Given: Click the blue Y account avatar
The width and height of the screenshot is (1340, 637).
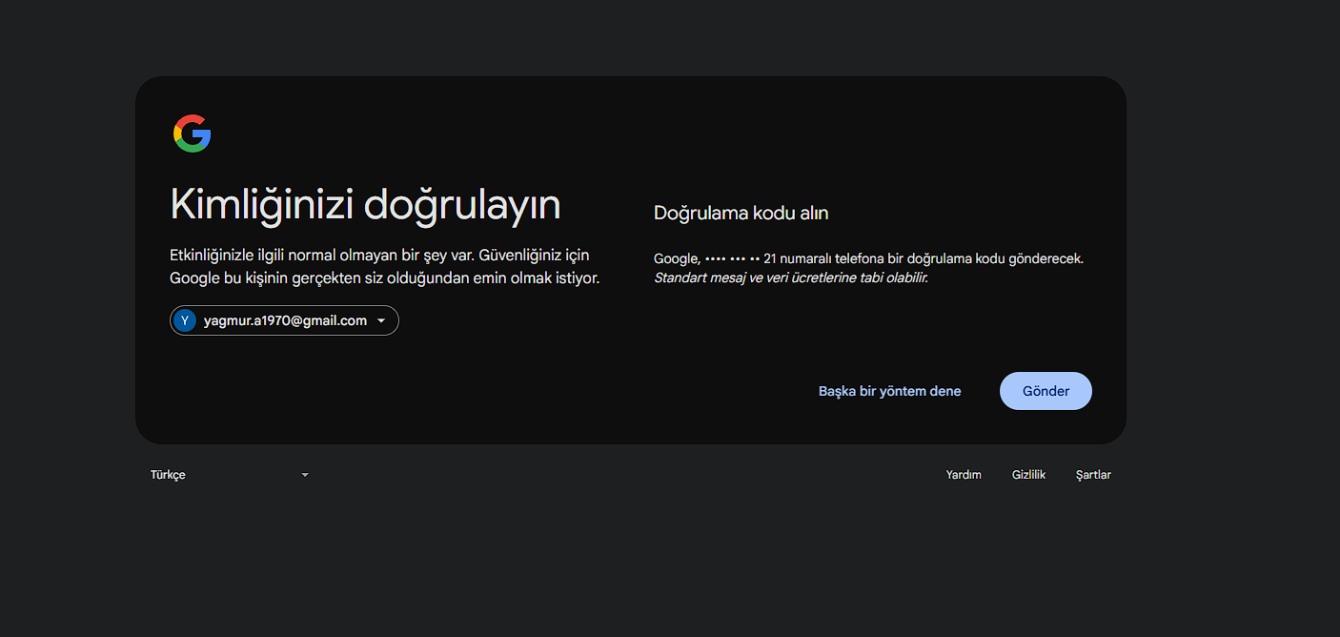Looking at the screenshot, I should click(185, 320).
